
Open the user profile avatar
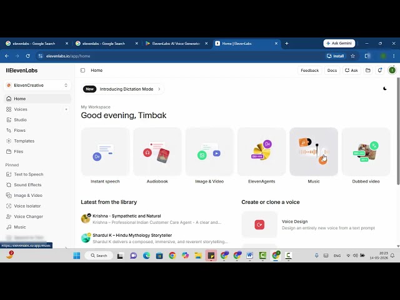(x=392, y=70)
